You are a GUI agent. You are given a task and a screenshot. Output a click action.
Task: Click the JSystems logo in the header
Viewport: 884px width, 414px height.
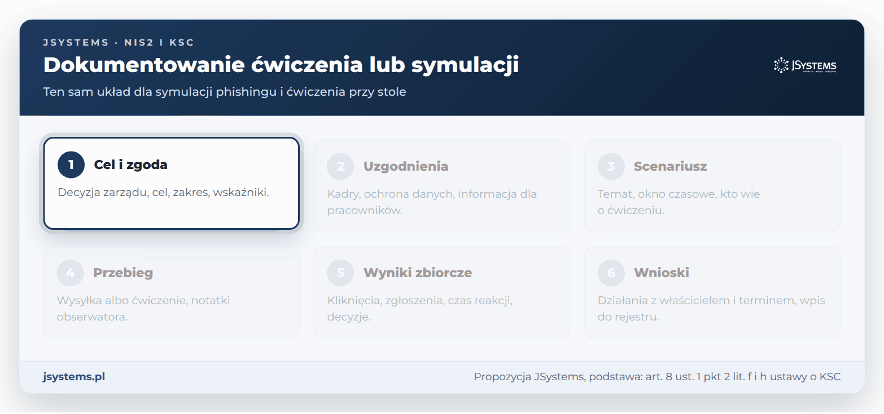coord(805,65)
